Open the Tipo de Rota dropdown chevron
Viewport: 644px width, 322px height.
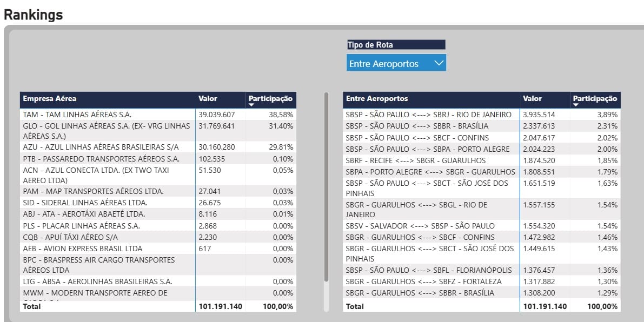click(439, 63)
